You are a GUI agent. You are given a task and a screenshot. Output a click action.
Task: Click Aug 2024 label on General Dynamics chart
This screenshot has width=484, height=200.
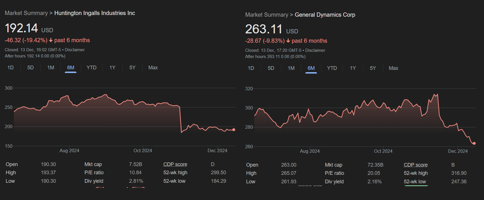tap(310, 151)
